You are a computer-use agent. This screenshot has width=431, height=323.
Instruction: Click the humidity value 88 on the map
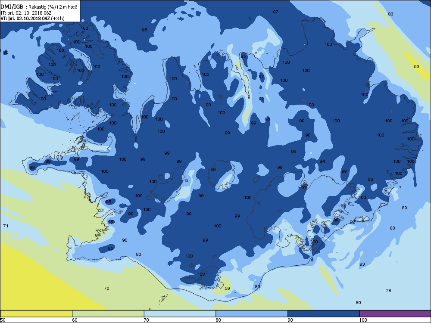(x=392, y=228)
